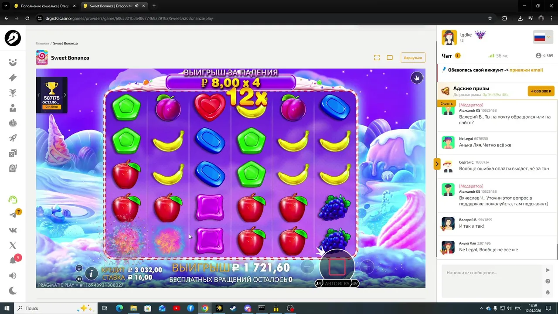Click the Скрыть label

446,103
